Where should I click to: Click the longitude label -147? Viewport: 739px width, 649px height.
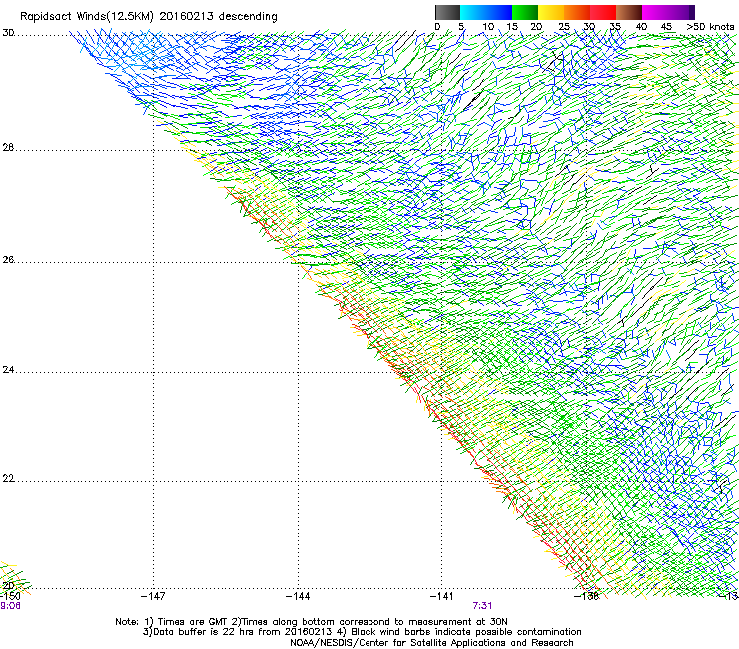click(153, 596)
